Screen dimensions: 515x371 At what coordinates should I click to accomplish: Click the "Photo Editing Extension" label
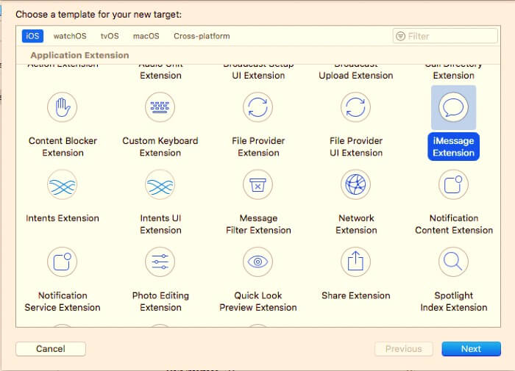click(160, 301)
